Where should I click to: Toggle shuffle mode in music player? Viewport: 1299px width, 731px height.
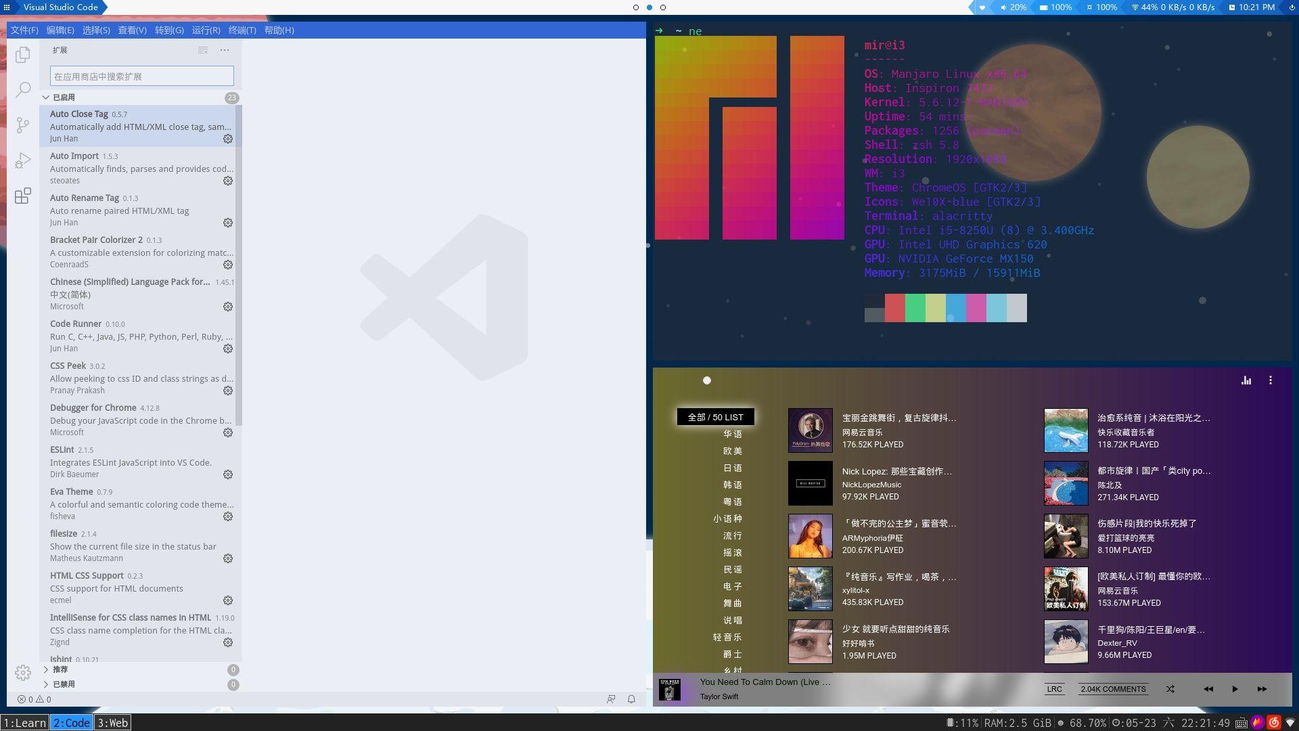click(x=1170, y=689)
